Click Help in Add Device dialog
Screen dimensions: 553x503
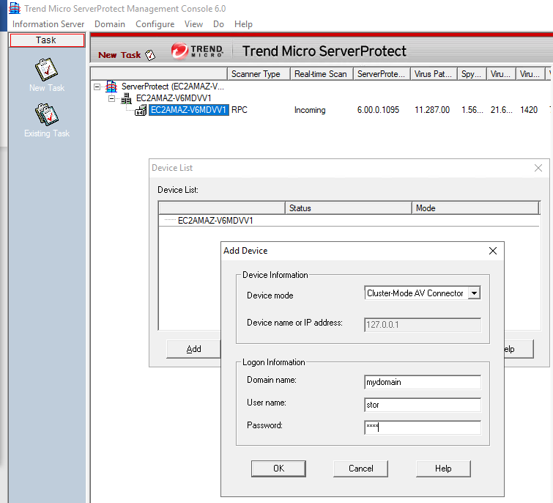tap(443, 469)
